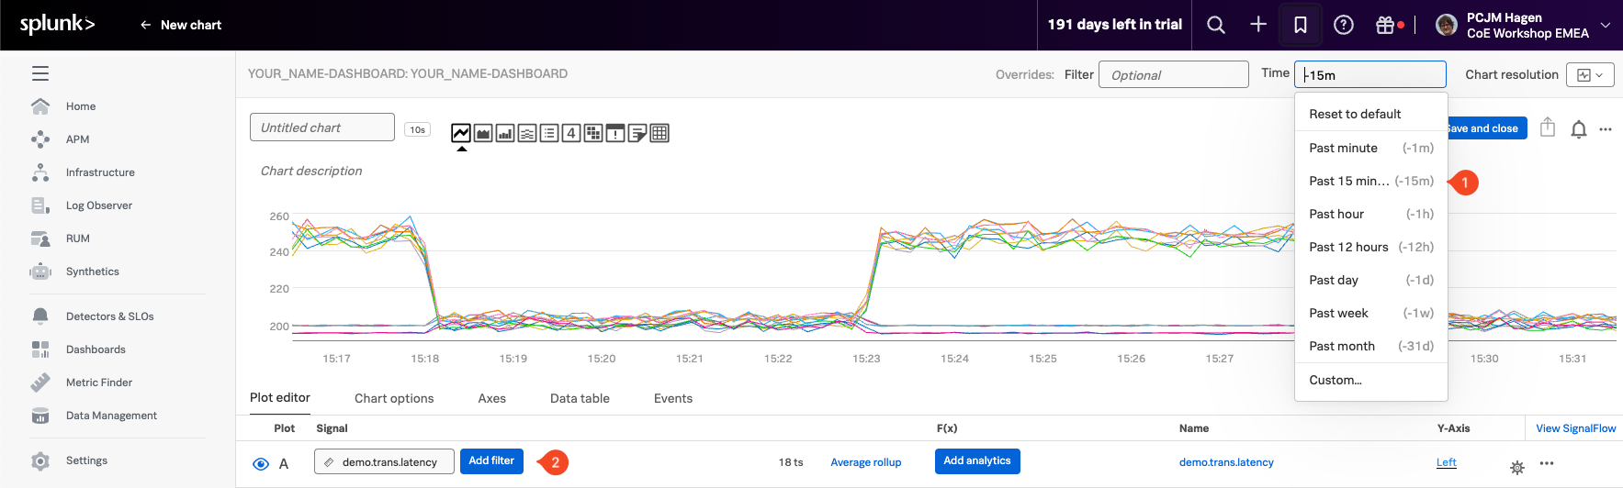The height and width of the screenshot is (488, 1623).
Task: Select Past hour from time menu
Action: [1370, 214]
